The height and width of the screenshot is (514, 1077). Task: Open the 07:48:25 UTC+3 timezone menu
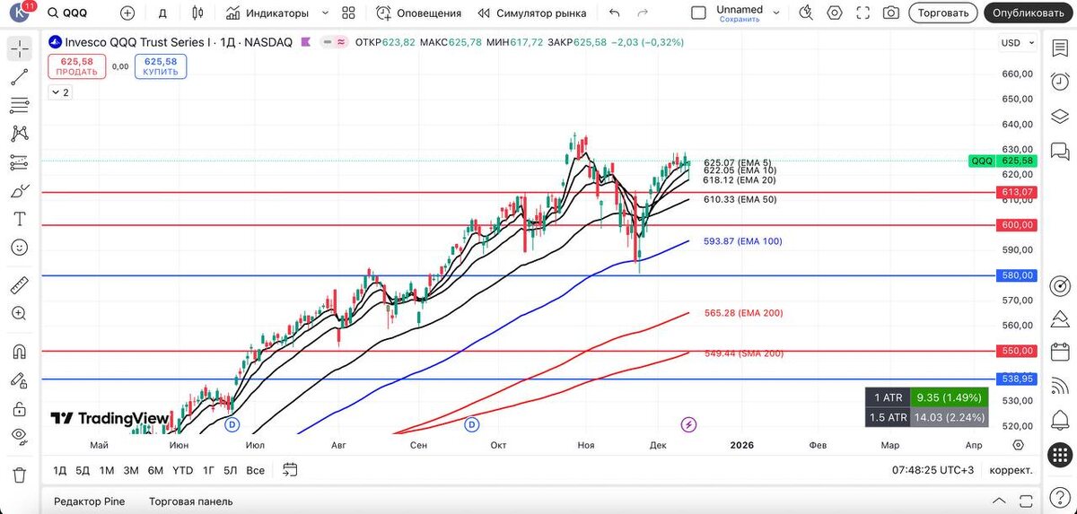933,470
